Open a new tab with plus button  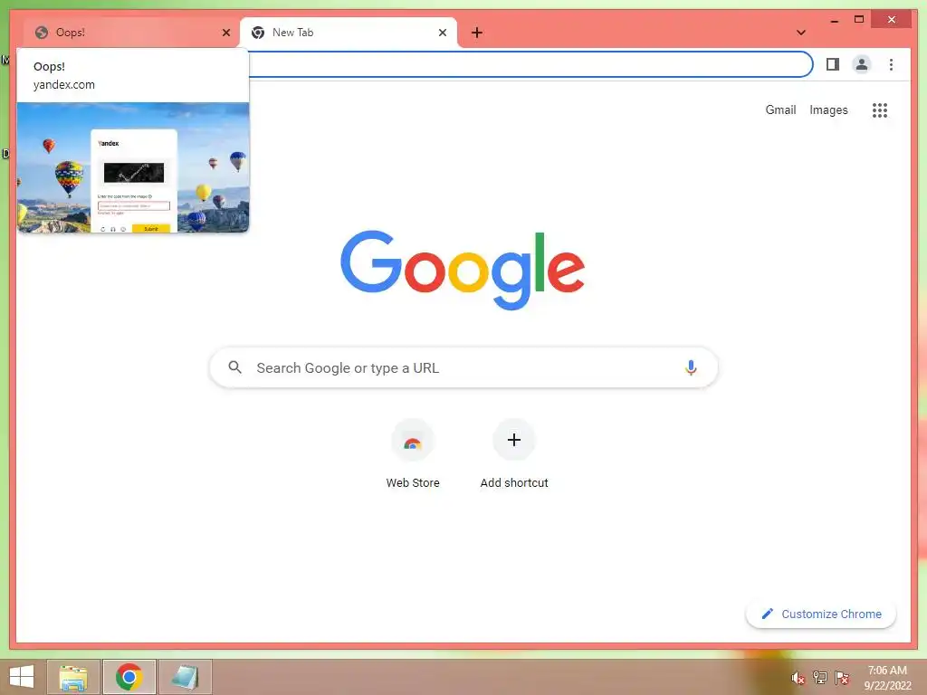click(477, 33)
